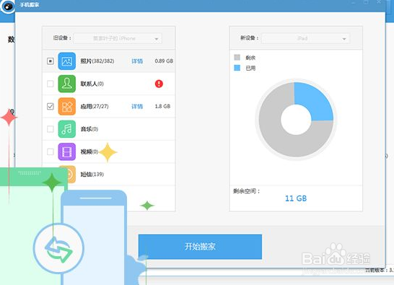This screenshot has height=285, width=394.
Task: Check the Video (视频) checkbox
Action: (51, 152)
